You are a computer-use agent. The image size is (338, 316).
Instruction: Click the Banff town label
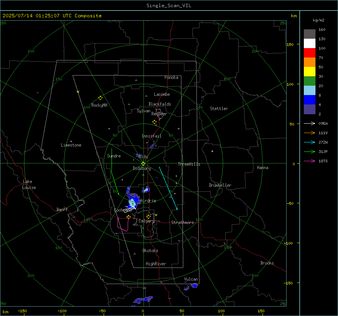click(x=62, y=209)
